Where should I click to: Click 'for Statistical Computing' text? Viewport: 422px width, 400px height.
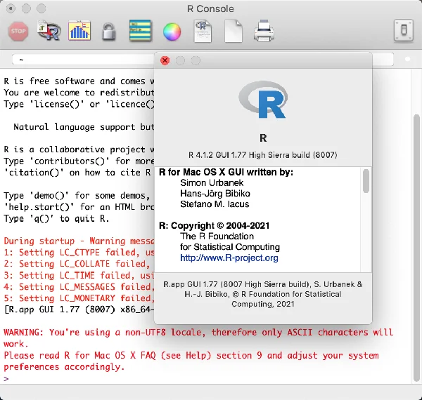[230, 247]
